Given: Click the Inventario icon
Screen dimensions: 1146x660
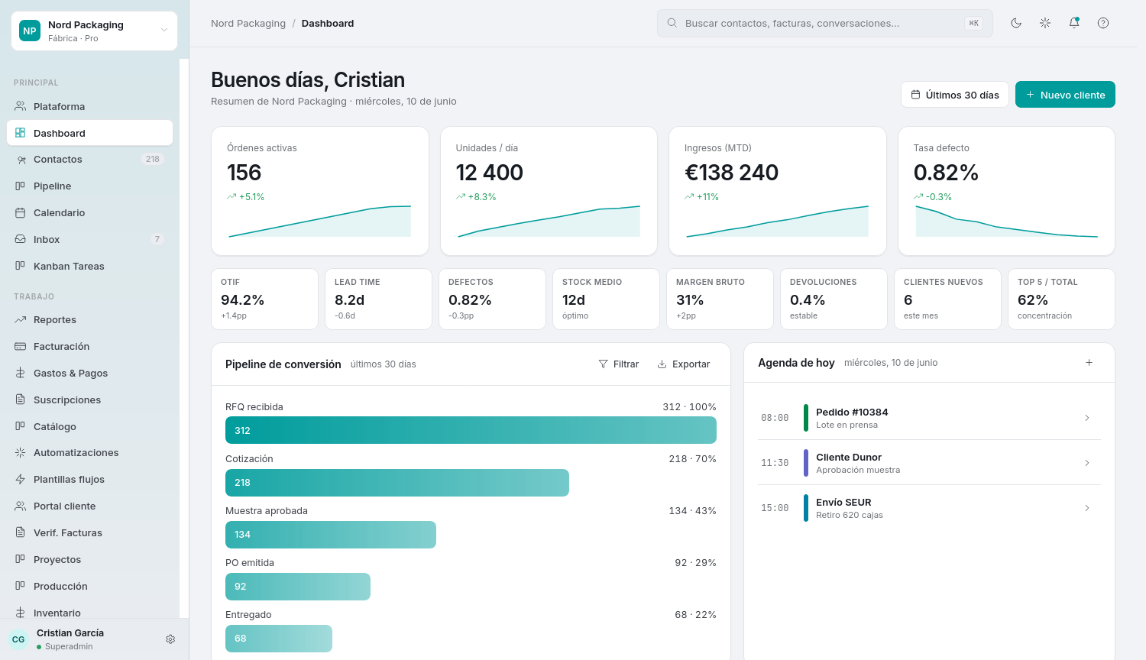Looking at the screenshot, I should click(x=21, y=613).
